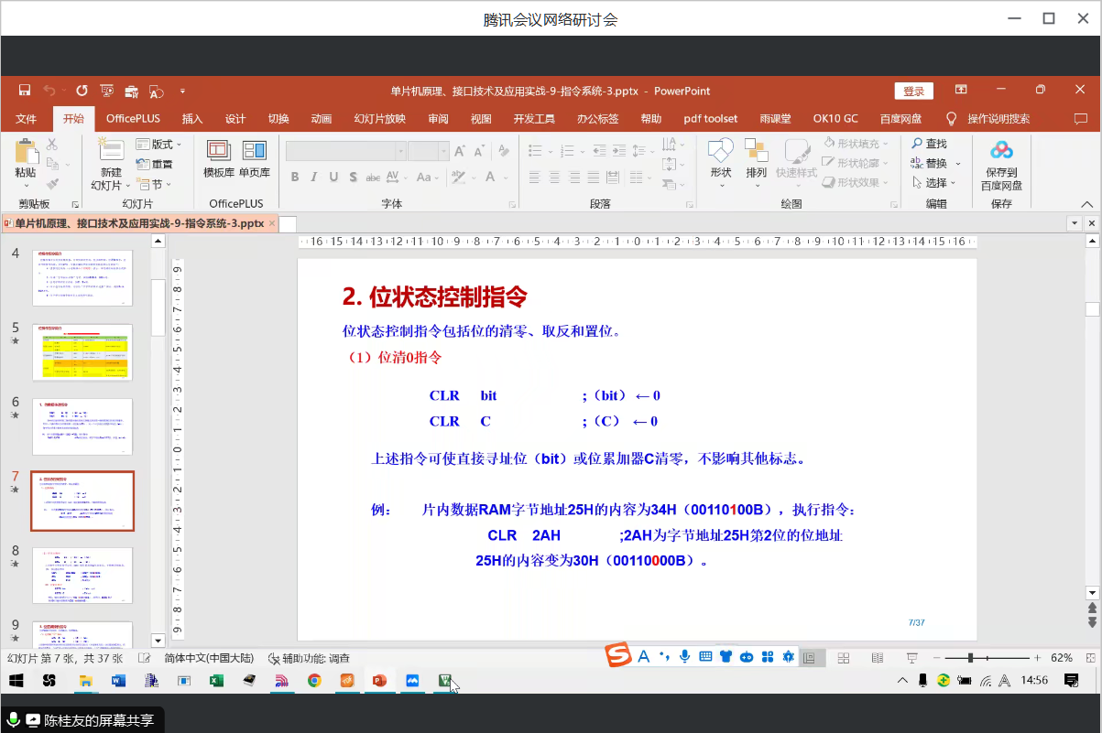Select slide 5 thumbnail
The height and width of the screenshot is (733, 1102).
(x=82, y=351)
